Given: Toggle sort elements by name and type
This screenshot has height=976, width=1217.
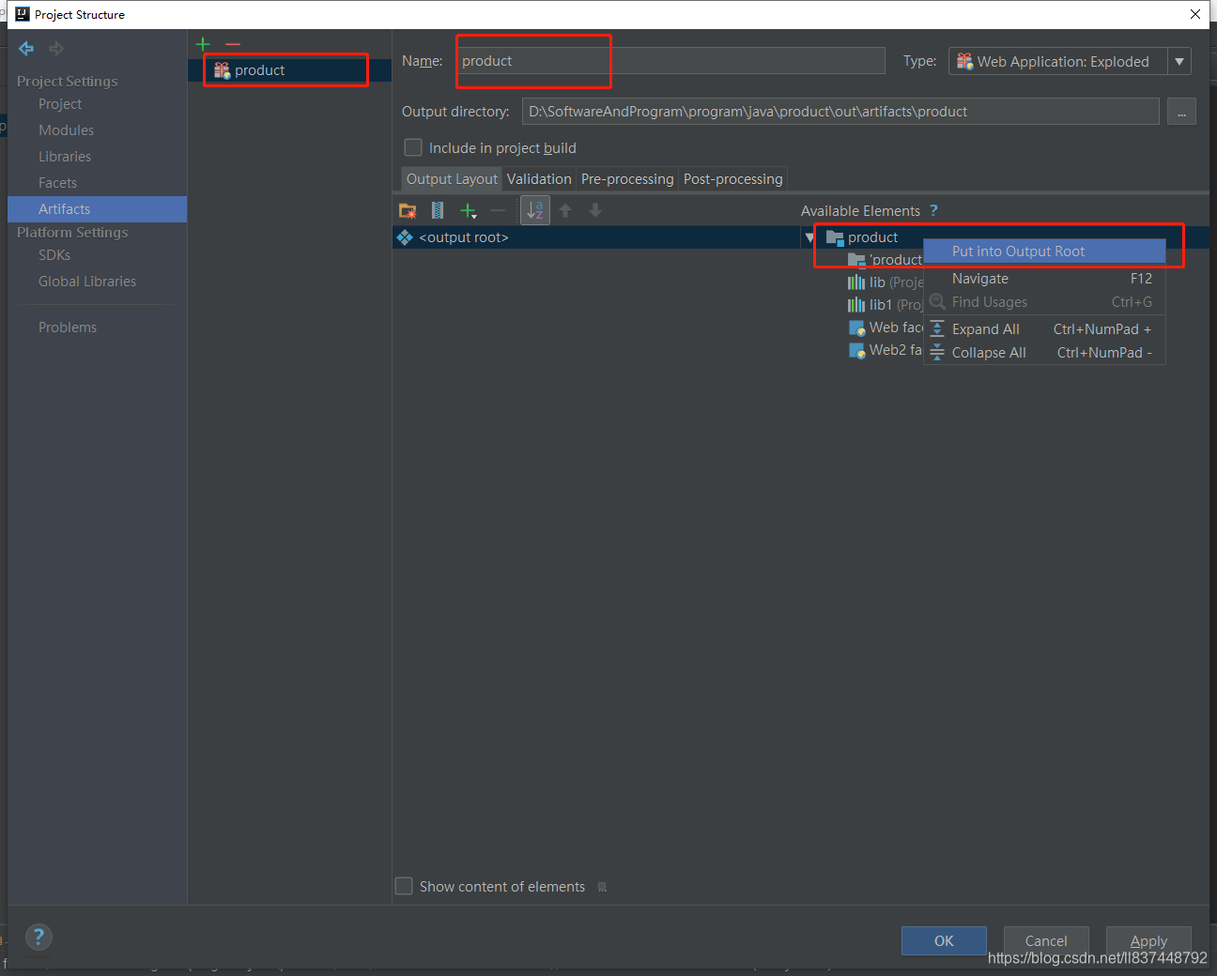Looking at the screenshot, I should click(535, 210).
